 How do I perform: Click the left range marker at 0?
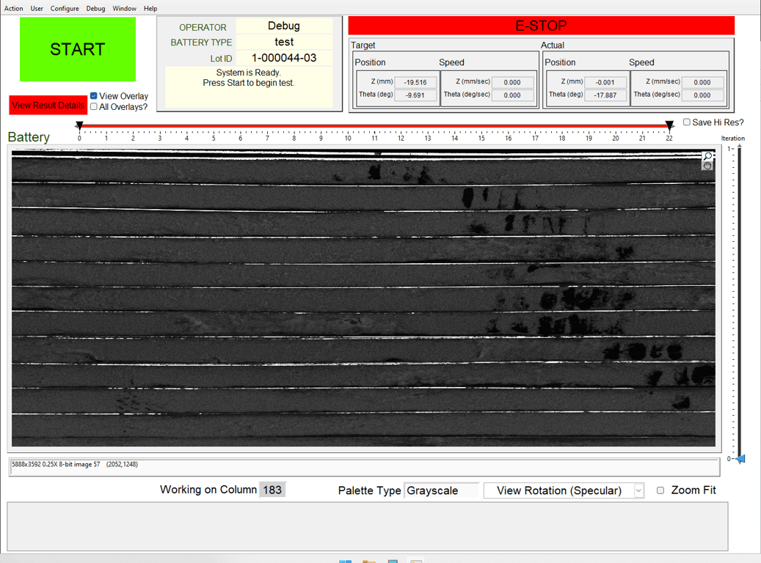pyautogui.click(x=79, y=125)
